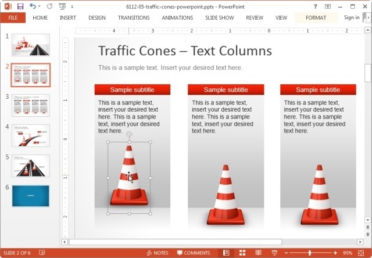Image resolution: width=372 pixels, height=258 pixels.
Task: Click the SLIDE 2 OF 6 status indicator
Action: pyautogui.click(x=17, y=253)
